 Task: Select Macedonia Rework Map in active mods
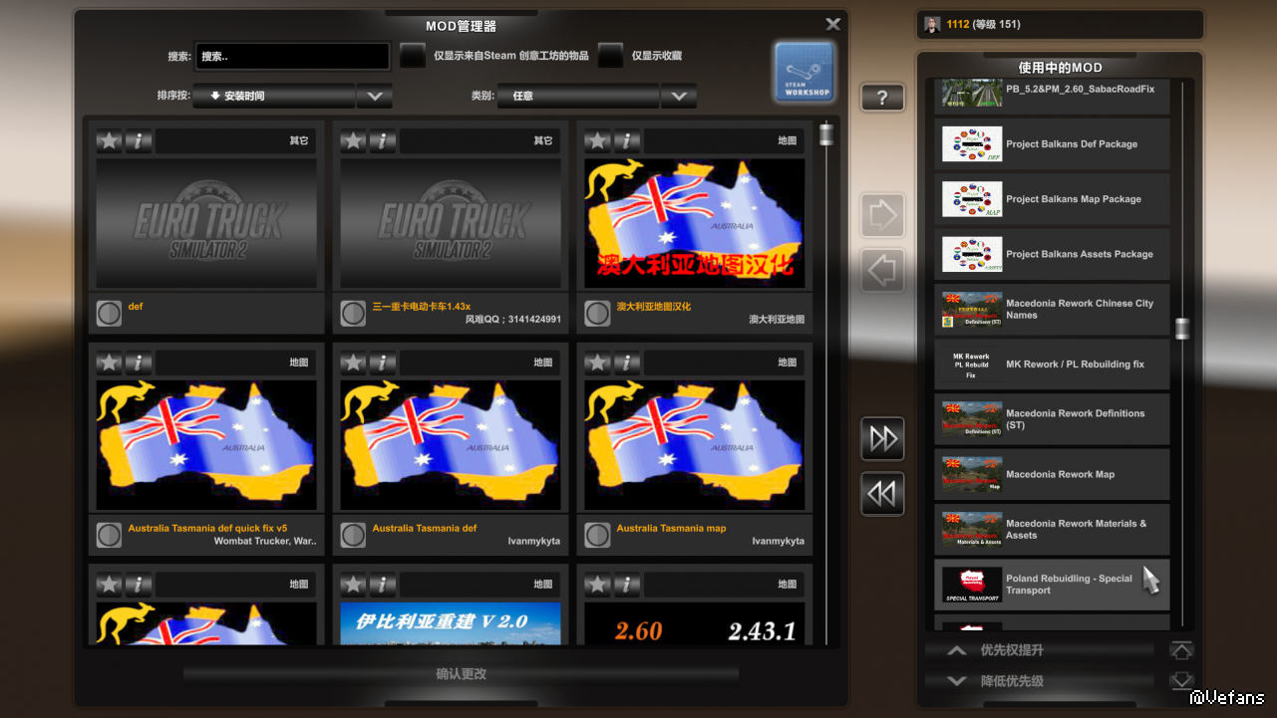tap(1052, 475)
